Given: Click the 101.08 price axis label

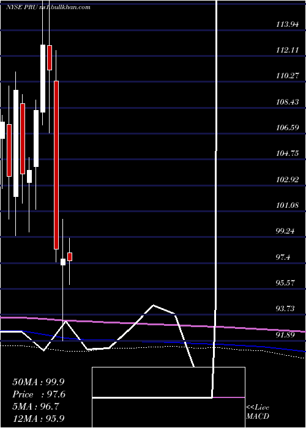Looking at the screenshot, I should tap(287, 205).
